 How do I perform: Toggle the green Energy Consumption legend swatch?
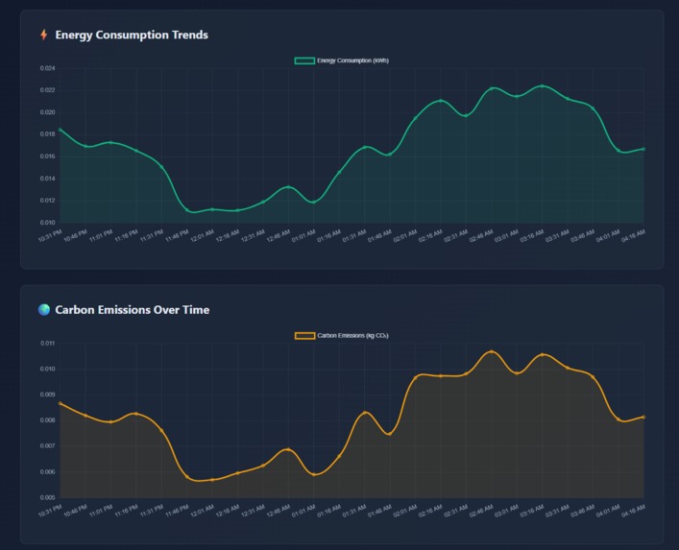click(x=304, y=60)
